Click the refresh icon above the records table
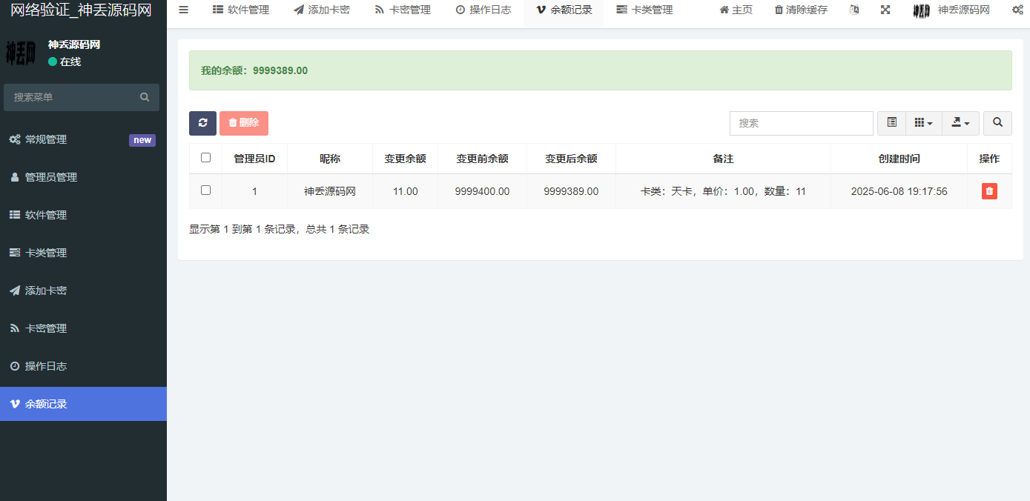This screenshot has width=1030, height=501. (202, 123)
